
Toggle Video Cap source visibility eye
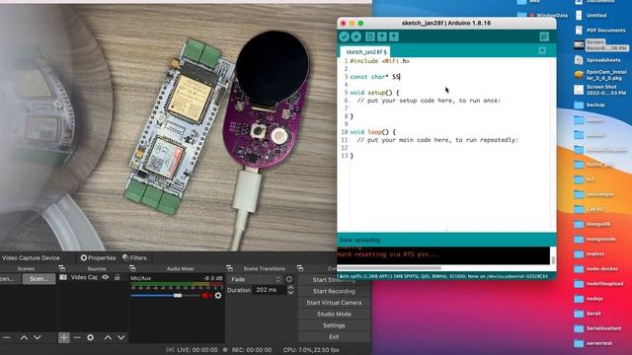click(x=106, y=277)
